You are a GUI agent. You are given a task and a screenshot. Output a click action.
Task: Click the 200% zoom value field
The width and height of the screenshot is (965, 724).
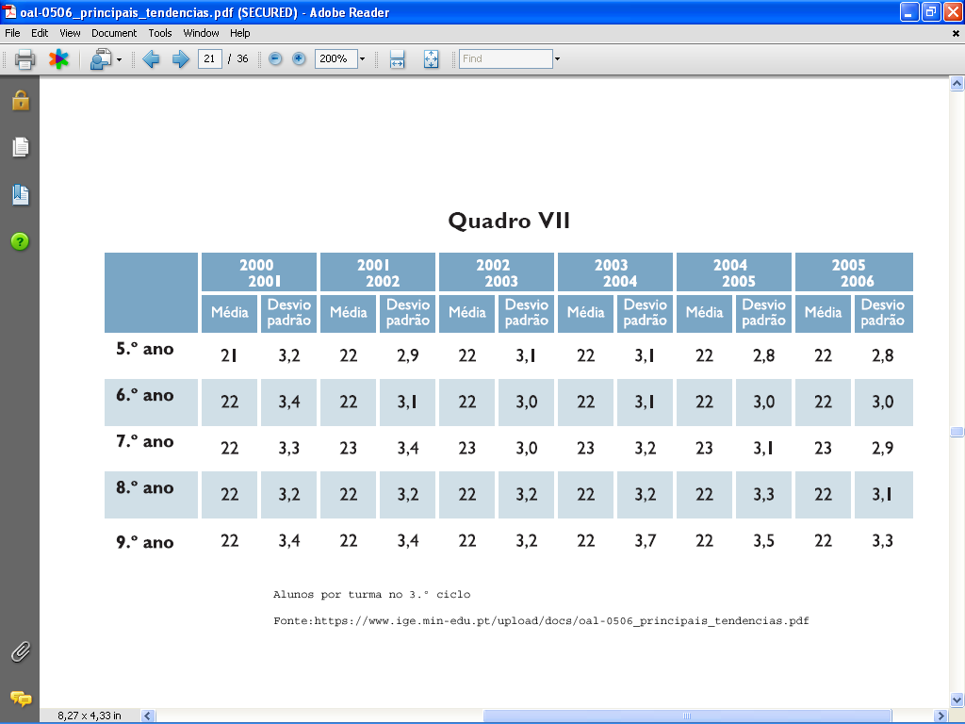336,58
